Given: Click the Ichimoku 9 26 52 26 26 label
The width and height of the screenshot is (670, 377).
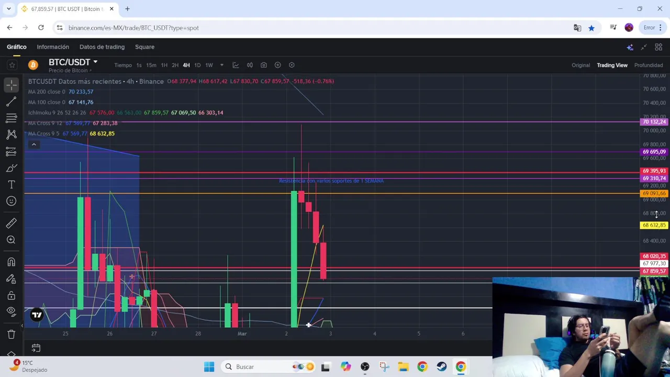Looking at the screenshot, I should [x=57, y=113].
